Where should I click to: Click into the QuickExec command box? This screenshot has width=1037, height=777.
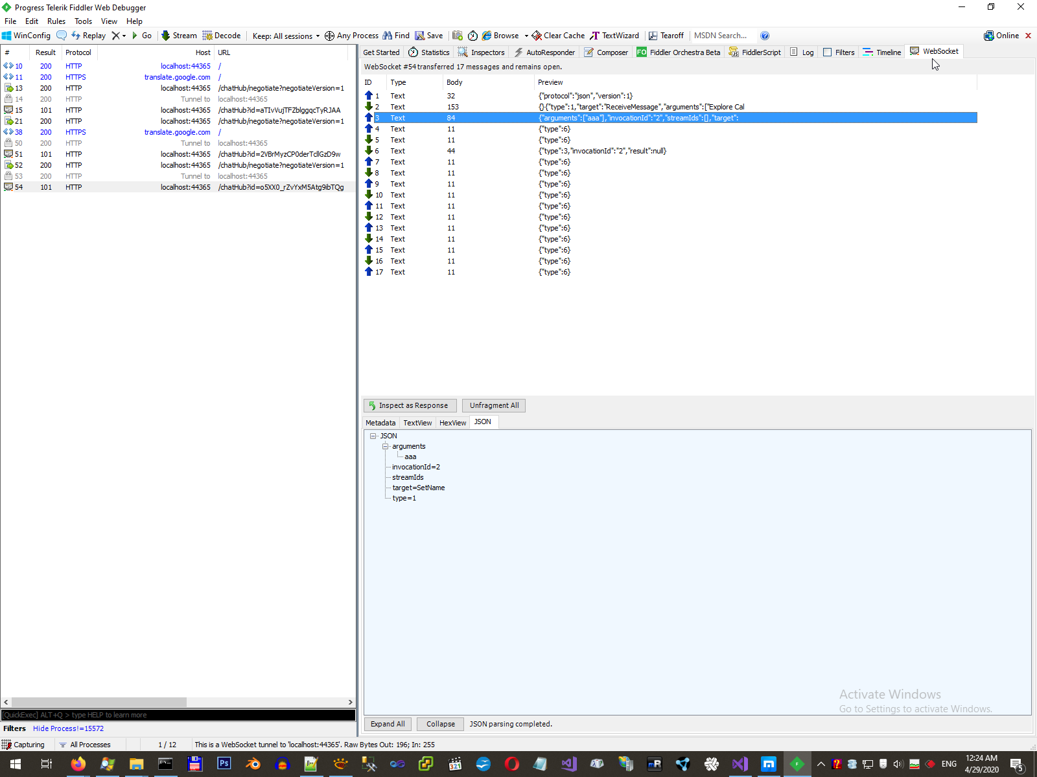[178, 715]
